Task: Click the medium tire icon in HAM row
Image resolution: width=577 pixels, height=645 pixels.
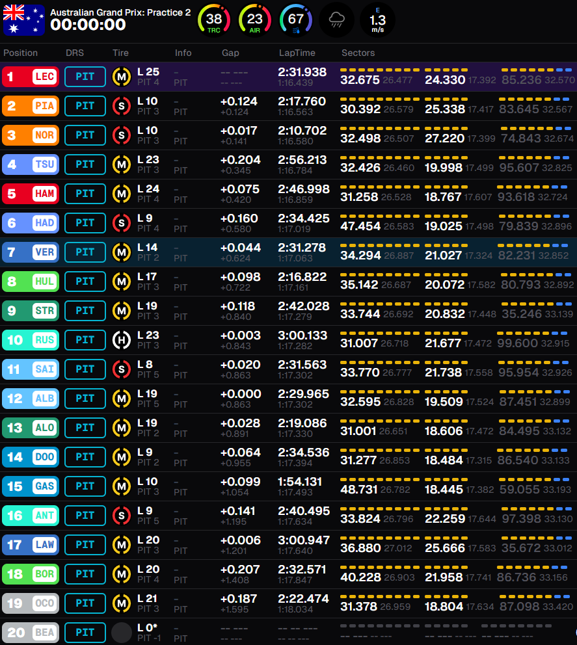Action: 122,194
